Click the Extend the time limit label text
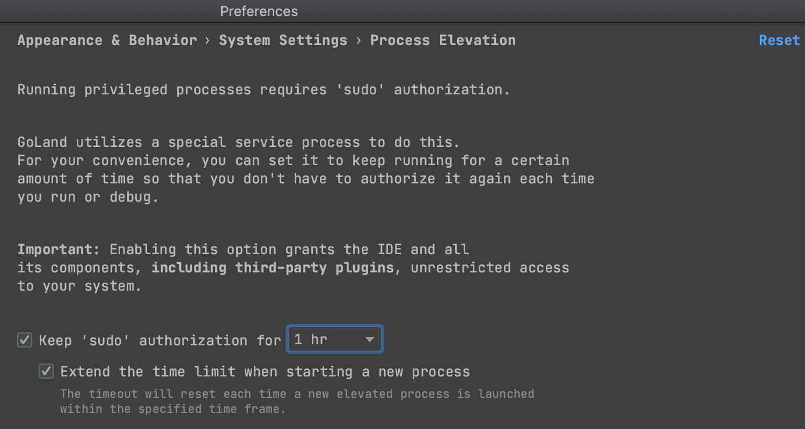The width and height of the screenshot is (805, 429). pos(265,372)
